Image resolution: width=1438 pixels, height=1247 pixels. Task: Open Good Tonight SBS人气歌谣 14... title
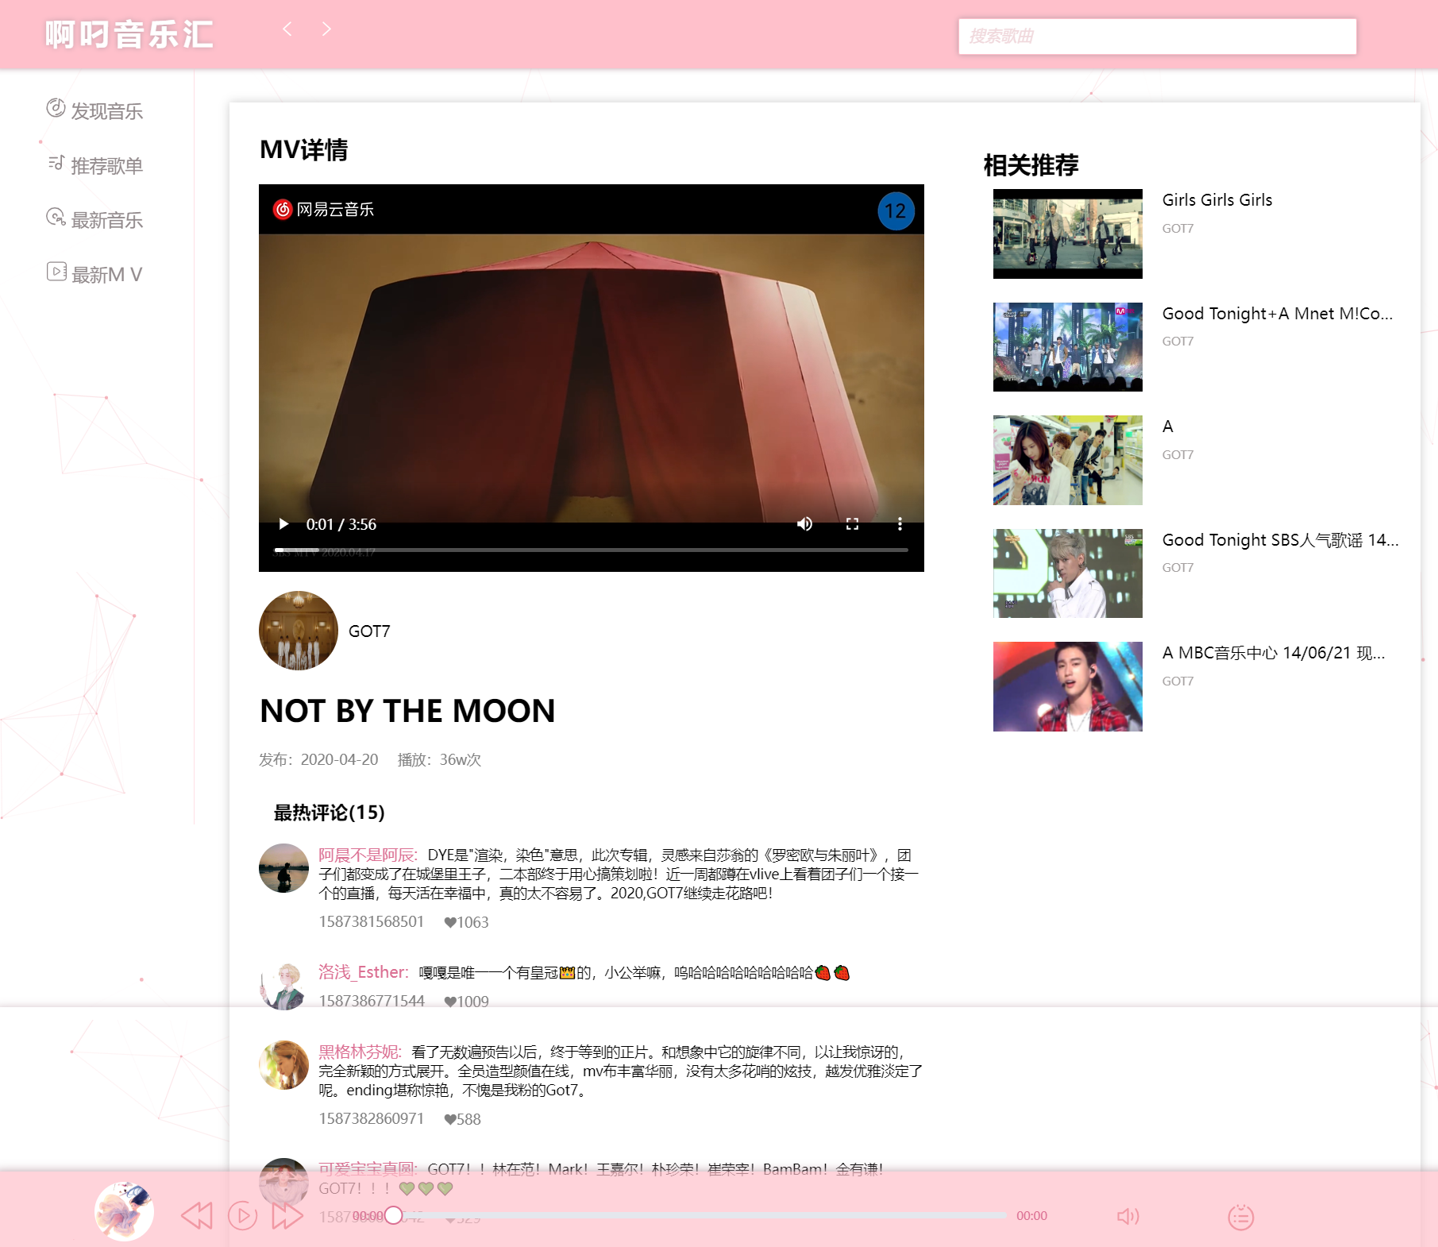(1280, 540)
